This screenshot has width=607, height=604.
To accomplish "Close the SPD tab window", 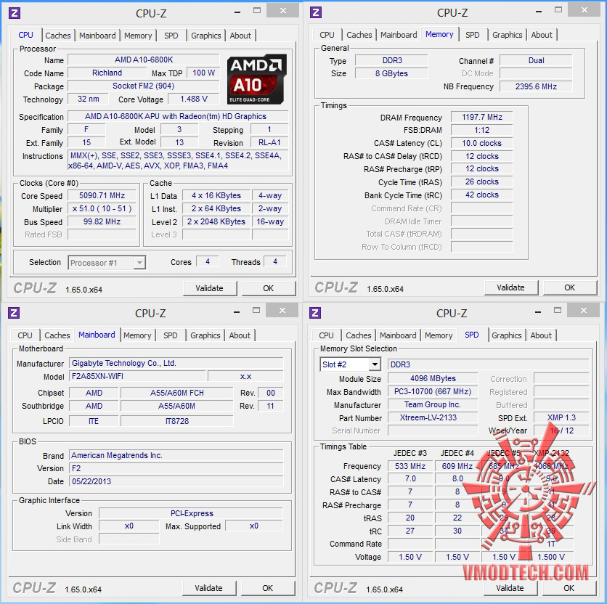I will [x=584, y=310].
